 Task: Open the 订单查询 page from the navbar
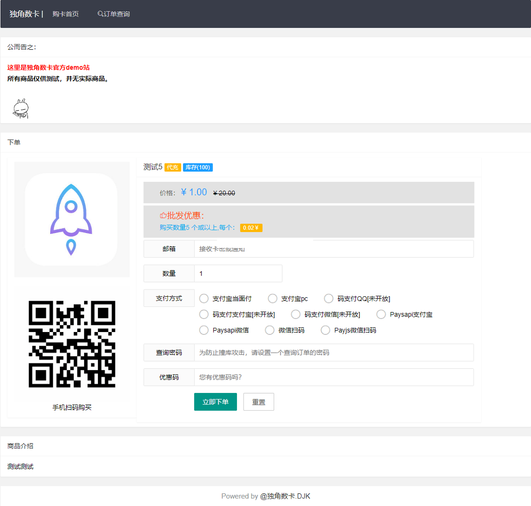coord(116,14)
